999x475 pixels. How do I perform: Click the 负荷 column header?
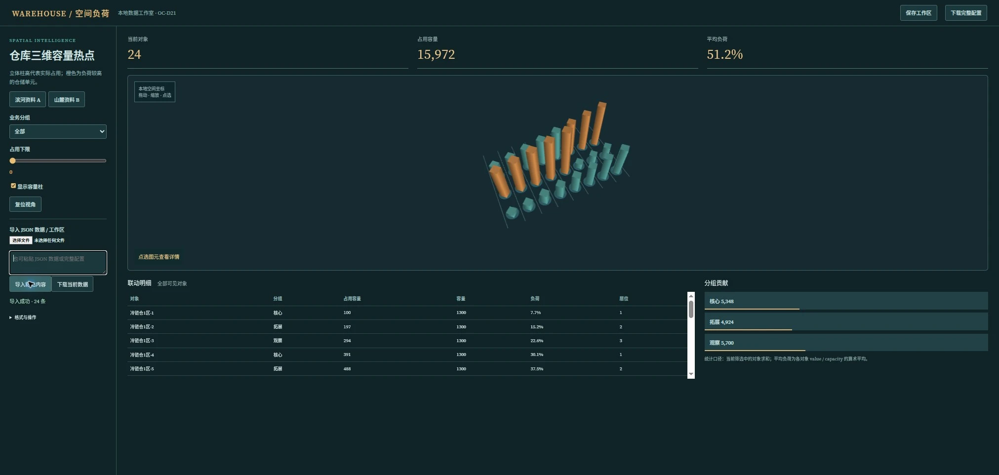[x=535, y=299]
